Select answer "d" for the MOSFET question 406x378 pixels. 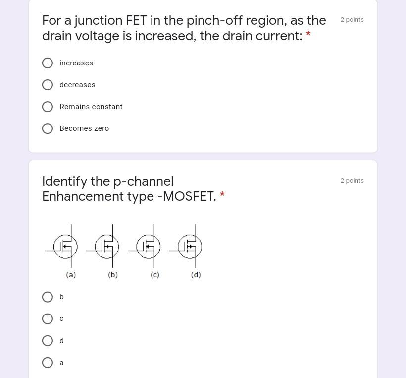[48, 341]
